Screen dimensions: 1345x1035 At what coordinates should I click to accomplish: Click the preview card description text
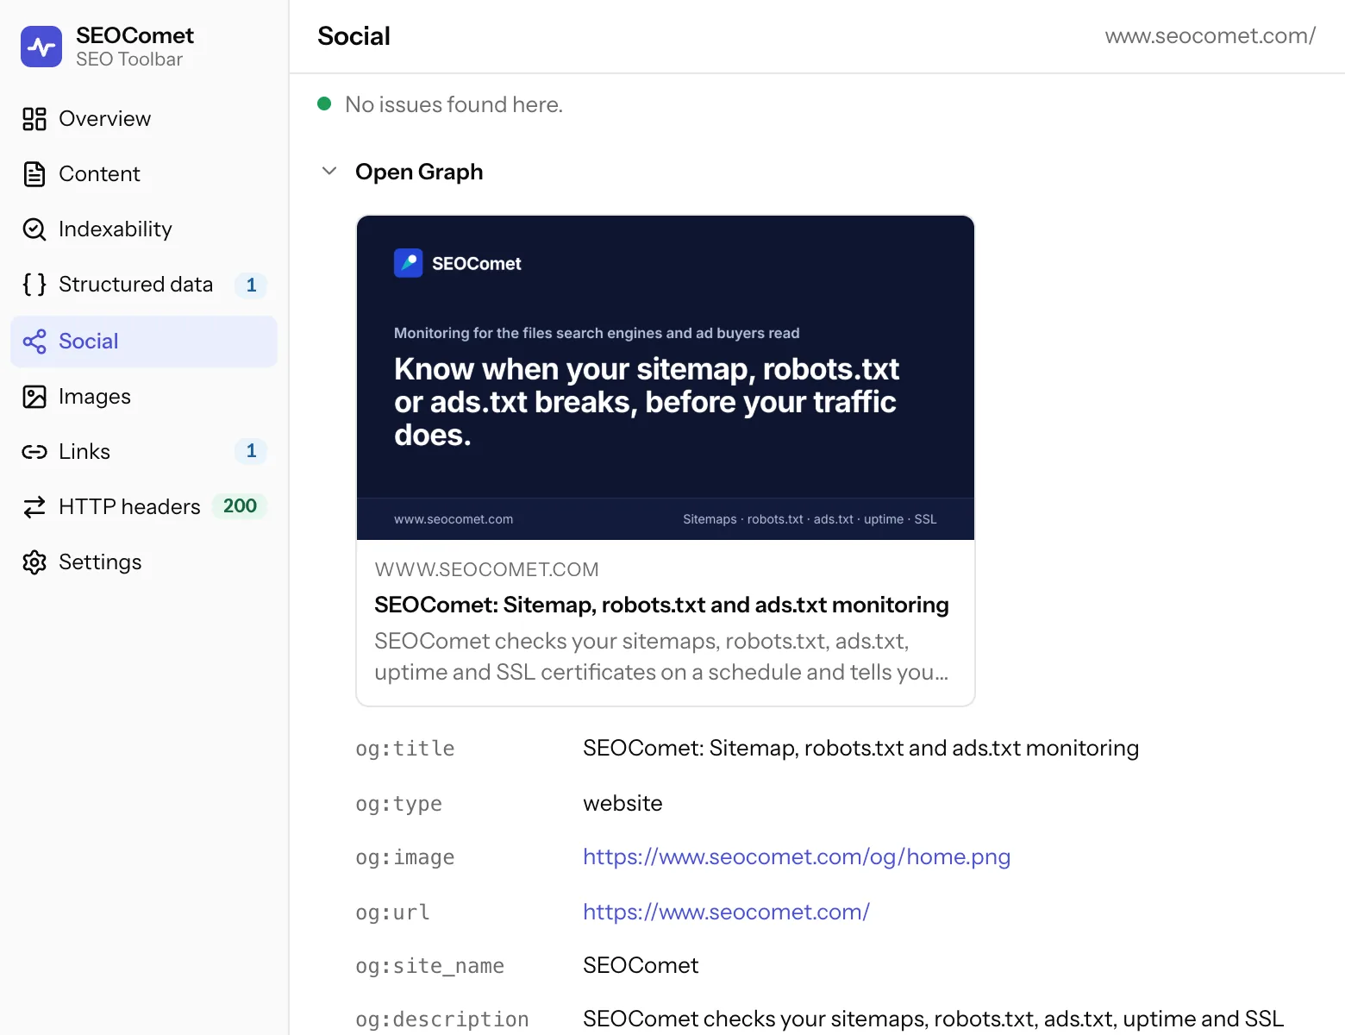(x=661, y=656)
